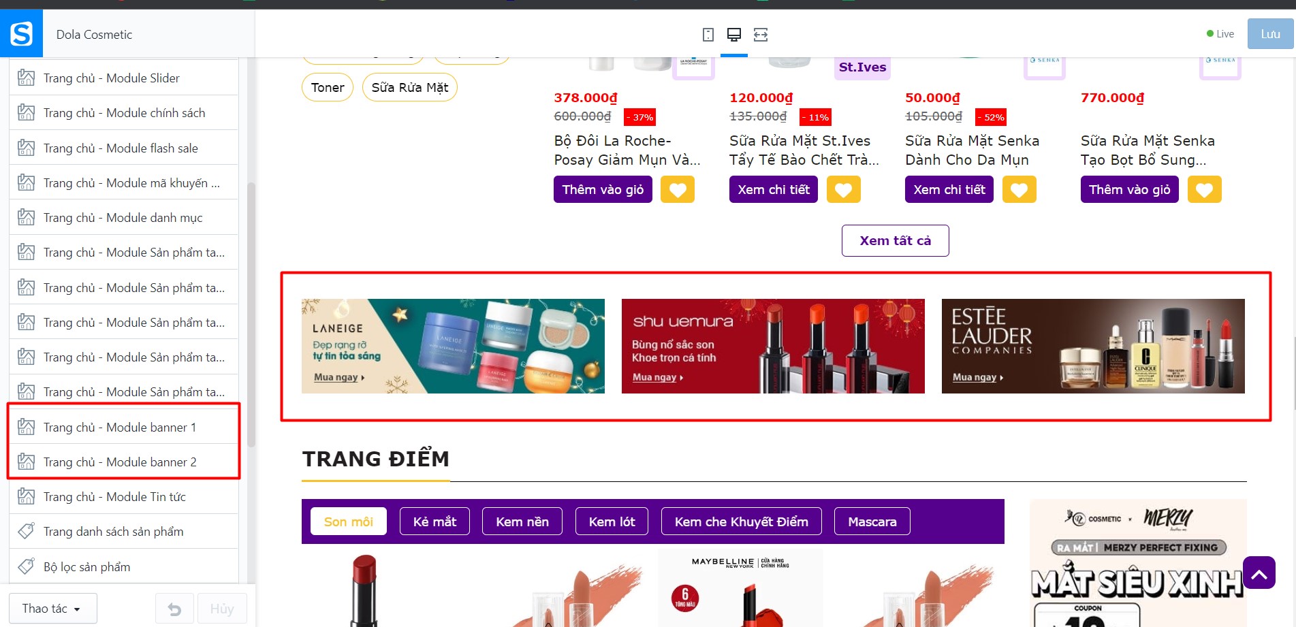
Task: Click Senka Tạo Bọt Bổ Sung title
Action: [1148, 150]
